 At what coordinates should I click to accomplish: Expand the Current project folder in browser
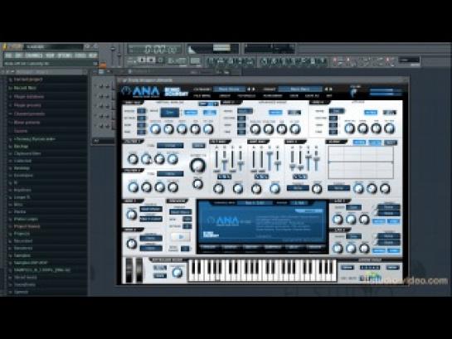(x=28, y=80)
